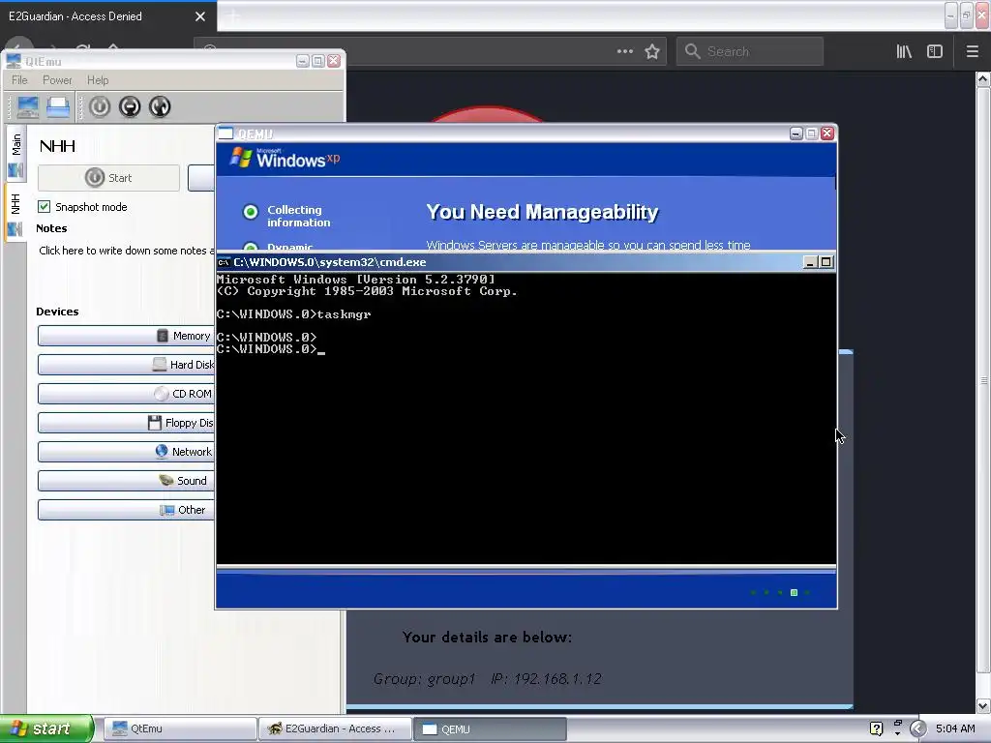Maximize the cmd.exe window inside QEMU
Viewport: 991px width, 743px height.
point(826,262)
